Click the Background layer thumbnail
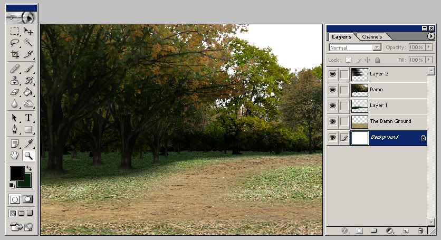 point(359,138)
